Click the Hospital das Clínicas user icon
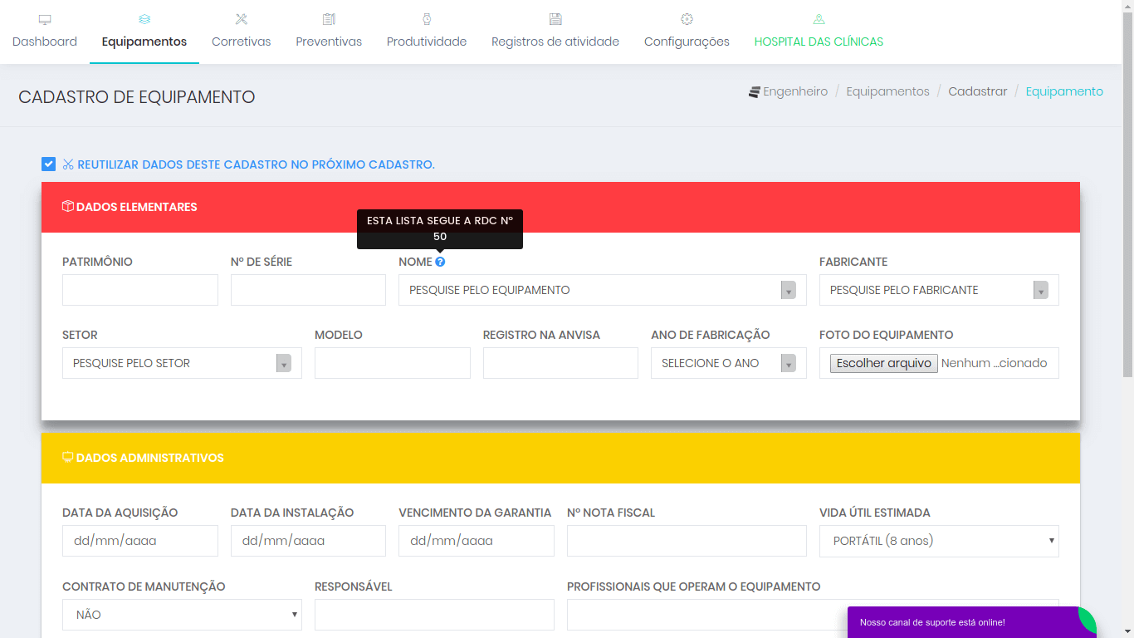1134x638 pixels. [819, 19]
